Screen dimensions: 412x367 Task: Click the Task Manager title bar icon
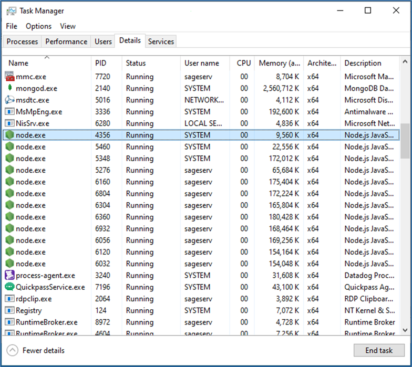pyautogui.click(x=11, y=11)
